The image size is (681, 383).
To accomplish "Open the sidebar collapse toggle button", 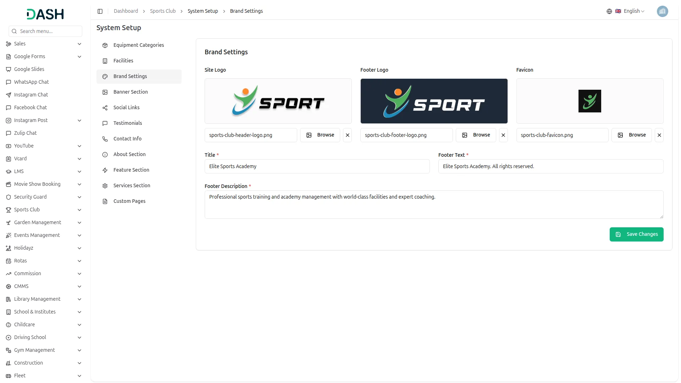I will pyautogui.click(x=100, y=11).
